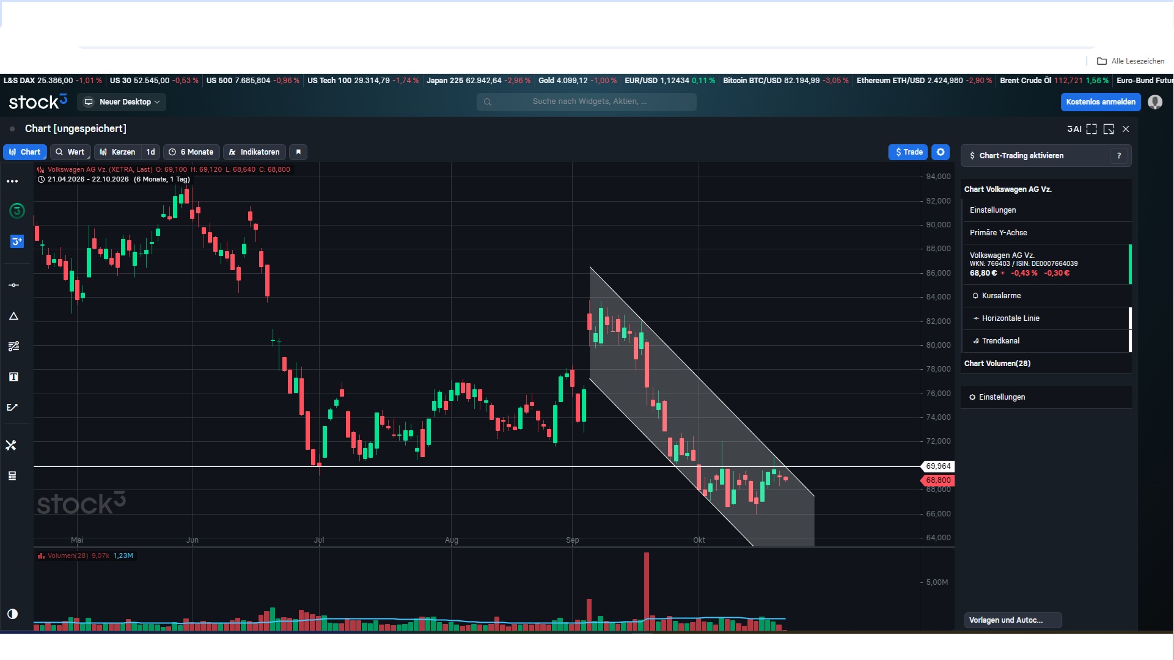Click the 69,964 horizontal line price label

coord(937,466)
